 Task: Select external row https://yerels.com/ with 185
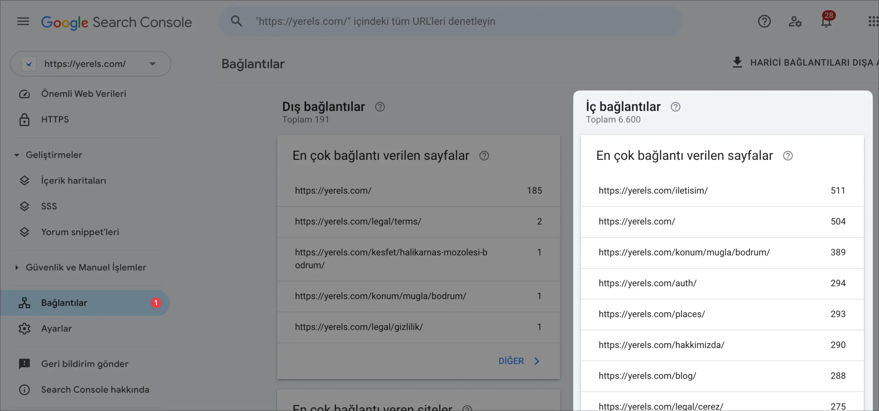click(419, 191)
